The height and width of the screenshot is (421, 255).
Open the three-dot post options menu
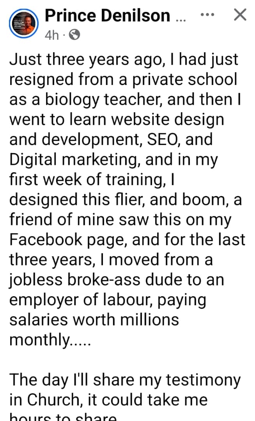pos(207,15)
